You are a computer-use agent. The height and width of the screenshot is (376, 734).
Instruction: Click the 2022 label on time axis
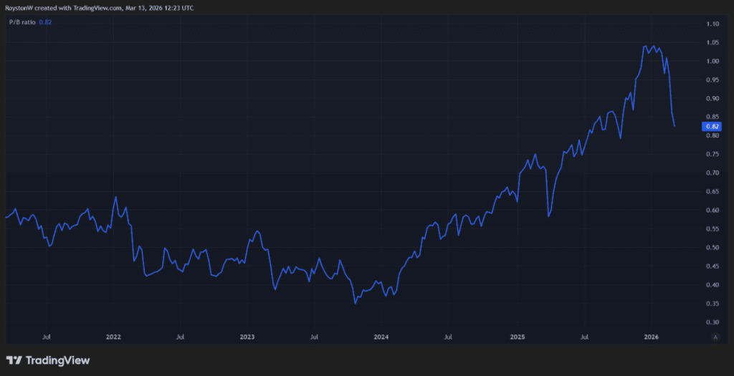tap(113, 336)
